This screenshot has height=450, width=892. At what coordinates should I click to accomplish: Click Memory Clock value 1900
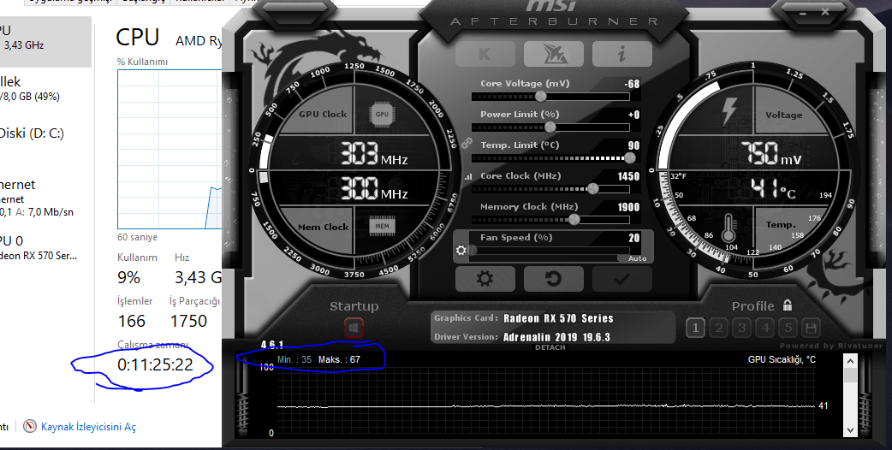tap(628, 207)
